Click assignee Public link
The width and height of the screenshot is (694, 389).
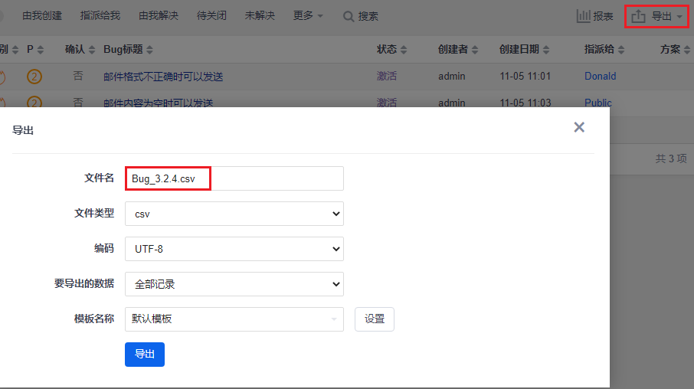pyautogui.click(x=598, y=103)
